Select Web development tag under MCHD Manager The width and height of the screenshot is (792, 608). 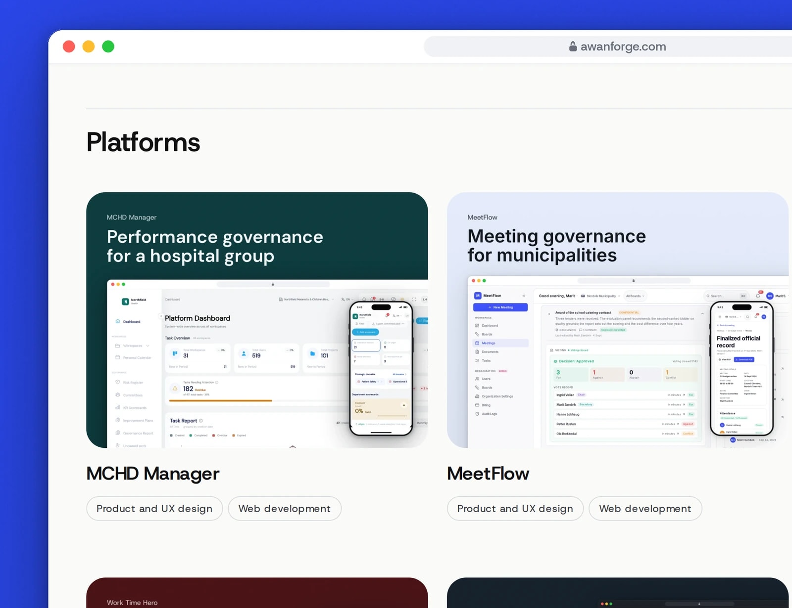[x=285, y=509]
